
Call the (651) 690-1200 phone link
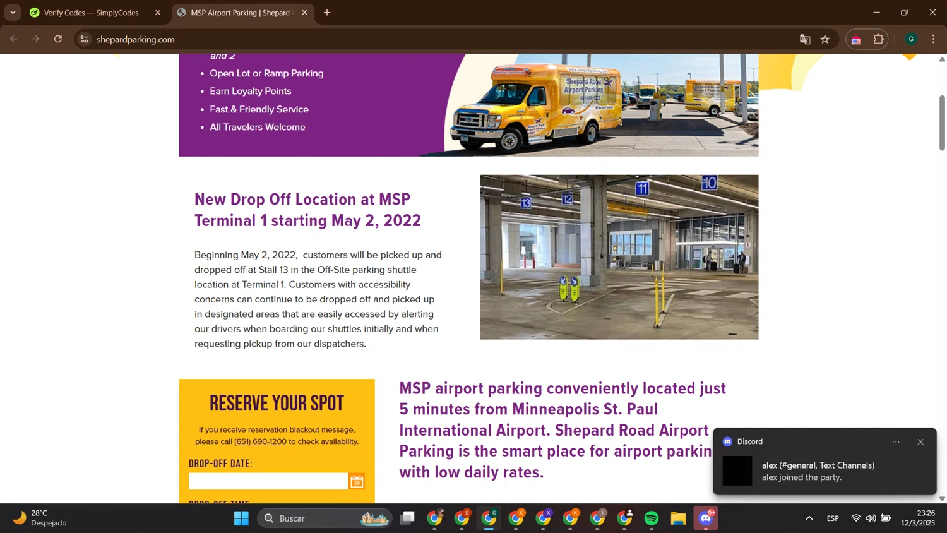(260, 441)
